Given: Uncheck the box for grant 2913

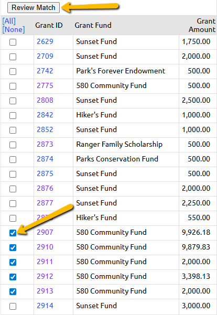Looking at the screenshot, I should pyautogui.click(x=13, y=291).
